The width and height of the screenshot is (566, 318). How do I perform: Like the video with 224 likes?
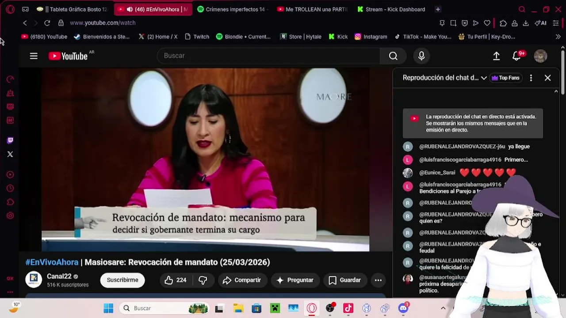175,280
